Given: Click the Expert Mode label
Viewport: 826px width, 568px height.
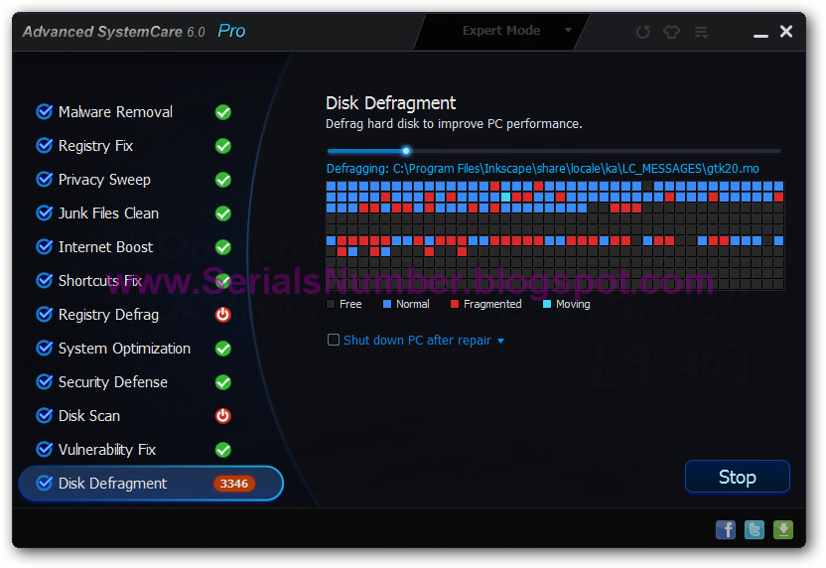Looking at the screenshot, I should pos(501,31).
